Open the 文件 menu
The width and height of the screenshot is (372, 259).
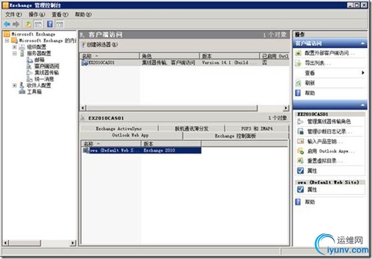13,14
